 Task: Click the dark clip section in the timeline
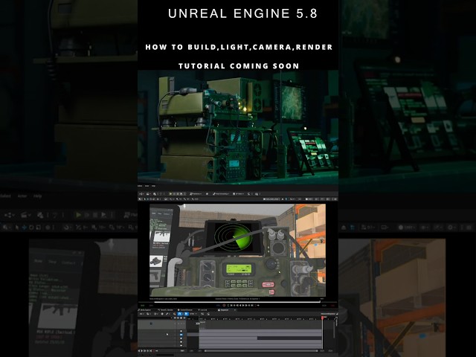(289, 338)
